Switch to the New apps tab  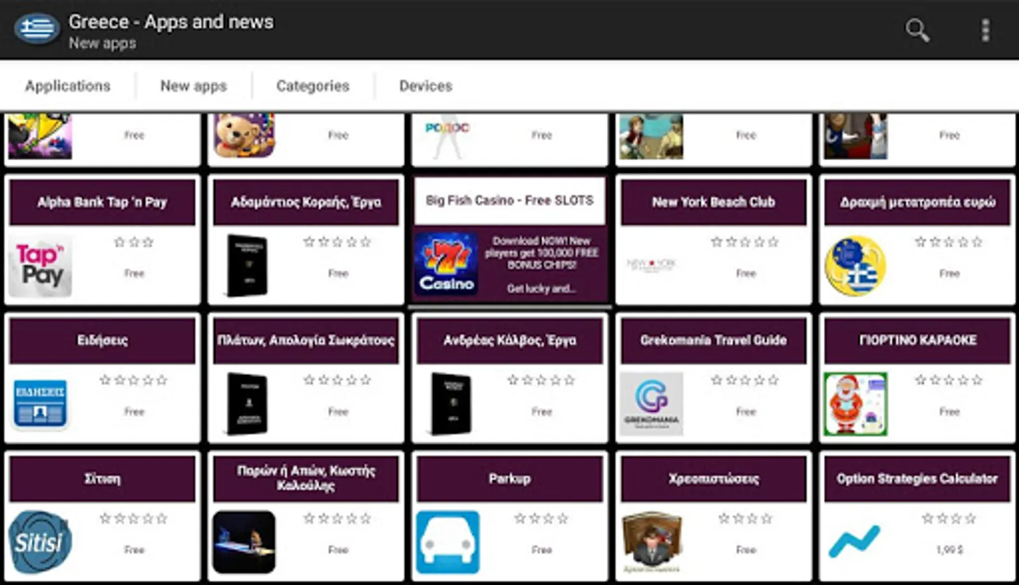[193, 86]
